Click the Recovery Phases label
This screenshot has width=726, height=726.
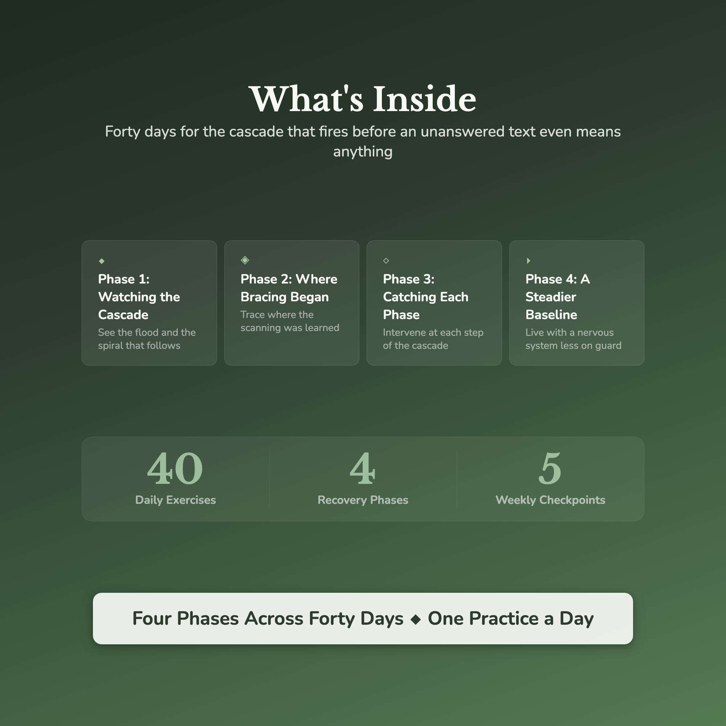coord(363,500)
